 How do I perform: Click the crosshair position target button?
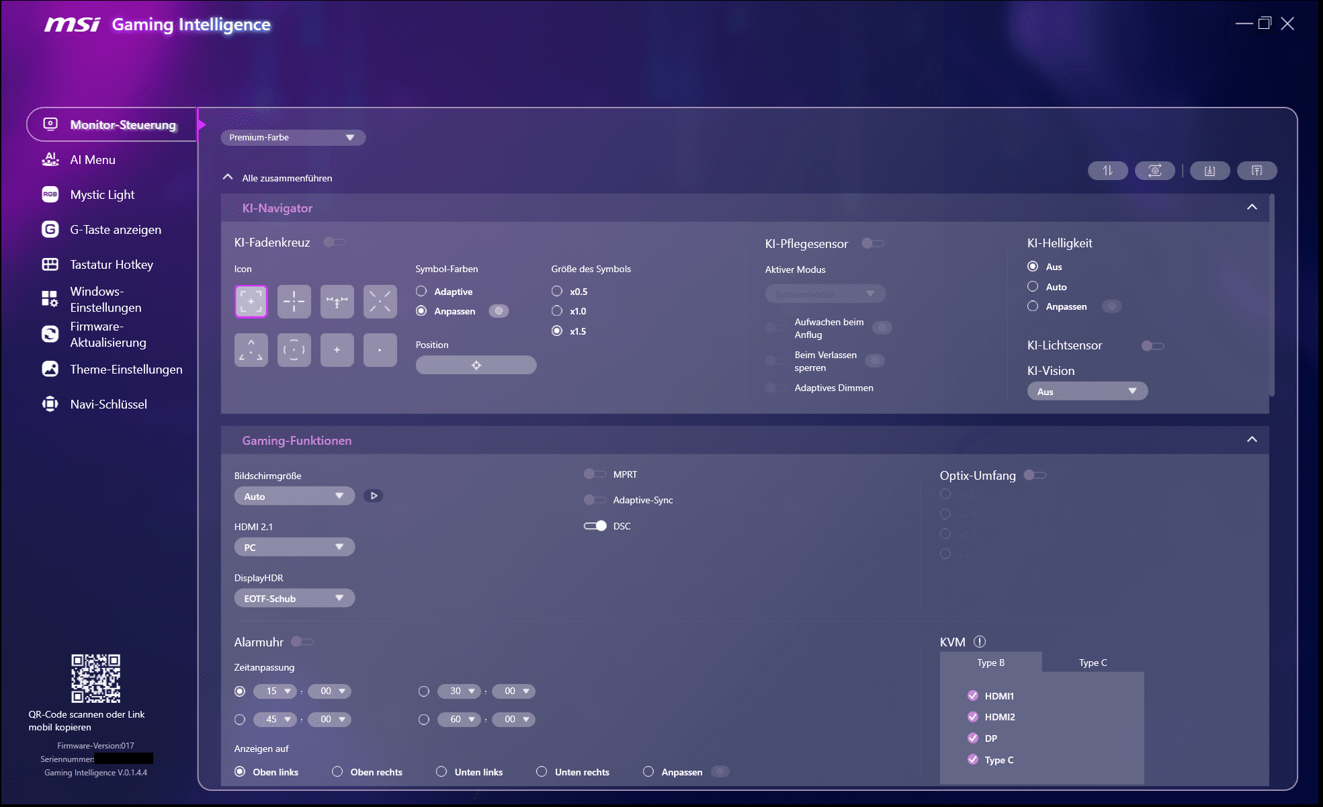[x=476, y=365]
